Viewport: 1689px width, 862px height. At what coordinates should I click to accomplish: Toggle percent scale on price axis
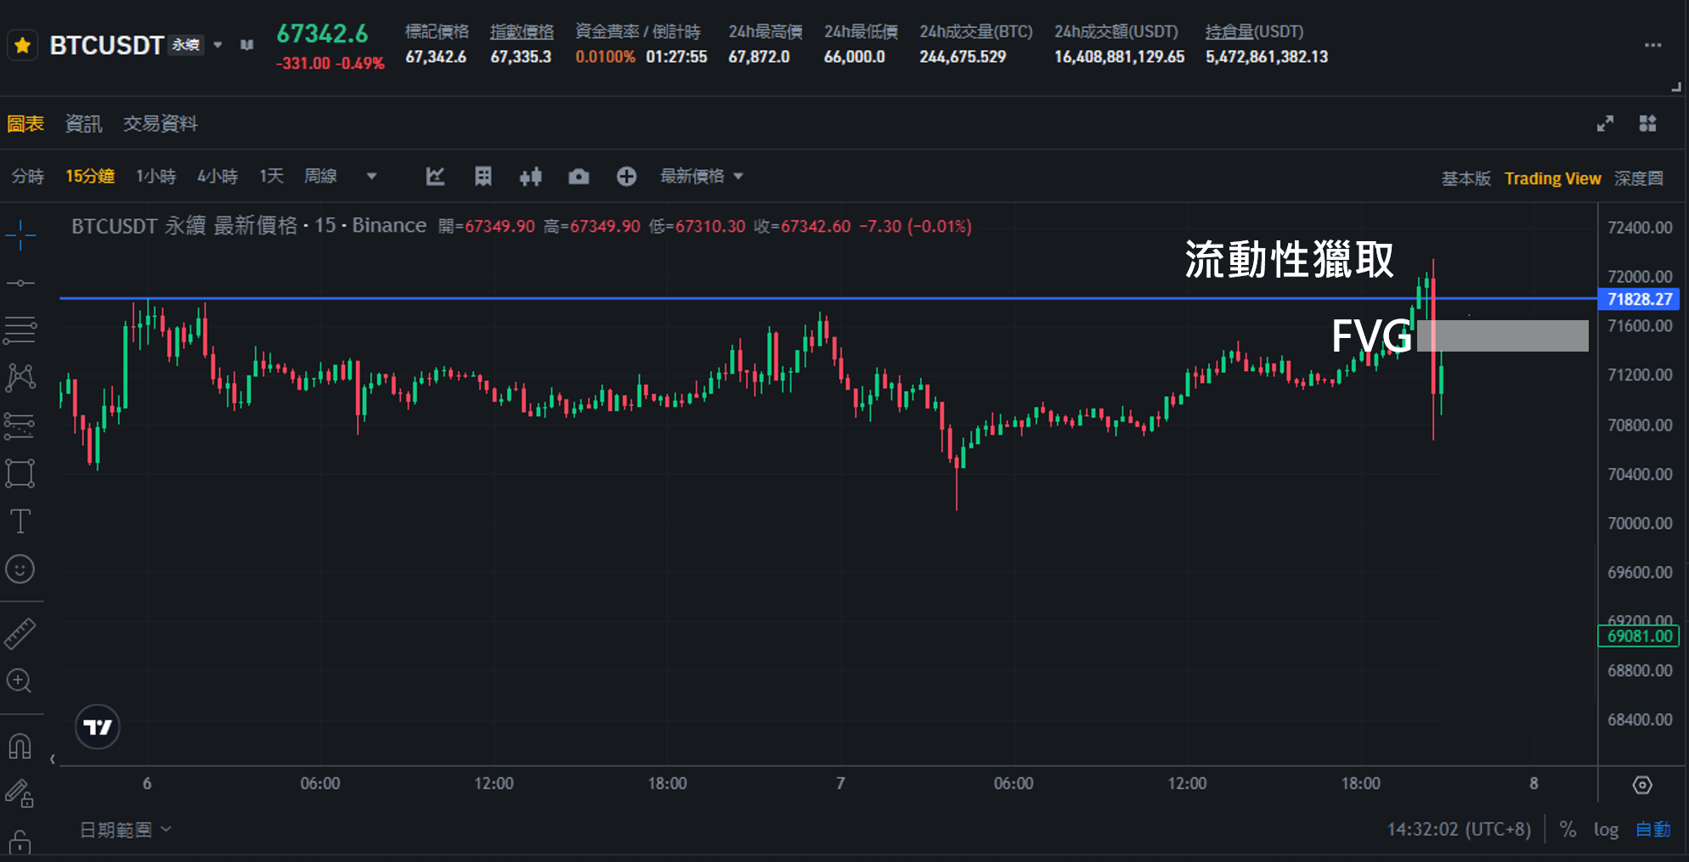1568,830
